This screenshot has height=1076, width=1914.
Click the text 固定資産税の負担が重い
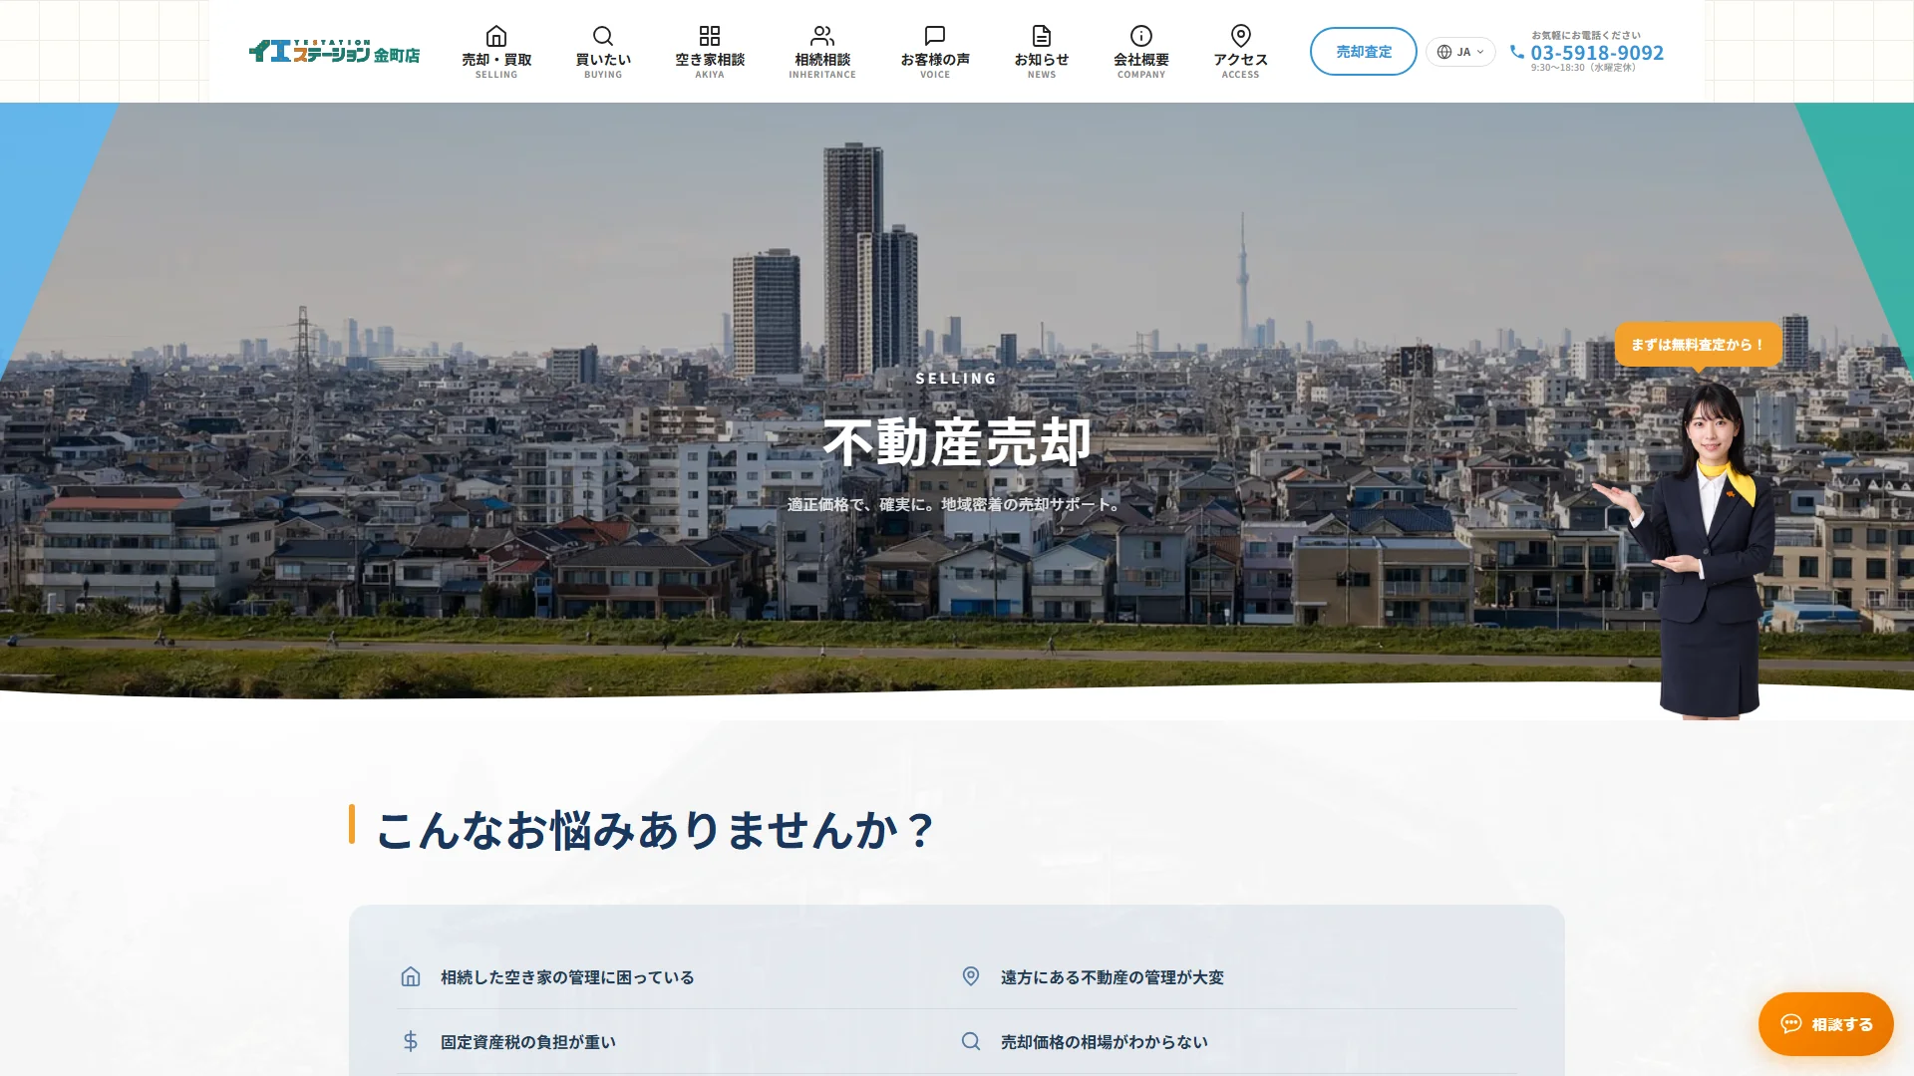click(528, 1042)
